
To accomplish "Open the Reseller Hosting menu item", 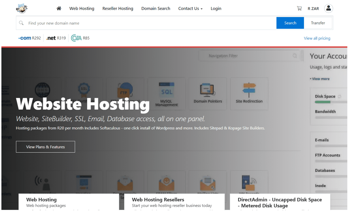I will tap(118, 8).
